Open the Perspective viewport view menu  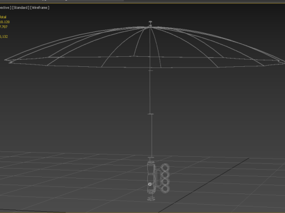(x=5, y=8)
